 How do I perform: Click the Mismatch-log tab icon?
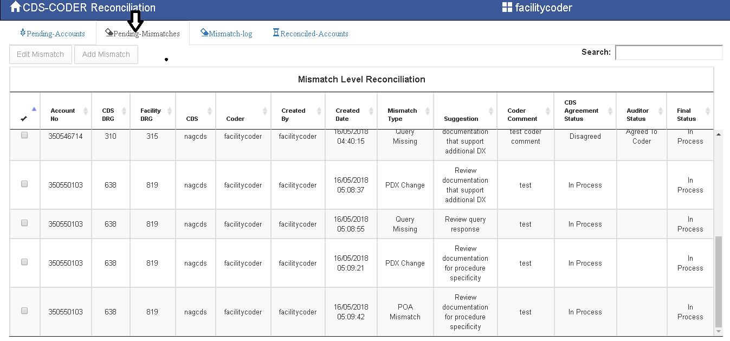(x=204, y=33)
